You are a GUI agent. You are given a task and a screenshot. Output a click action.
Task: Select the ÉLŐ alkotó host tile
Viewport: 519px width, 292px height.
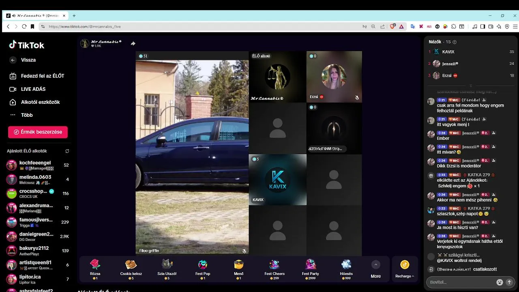[277, 77]
